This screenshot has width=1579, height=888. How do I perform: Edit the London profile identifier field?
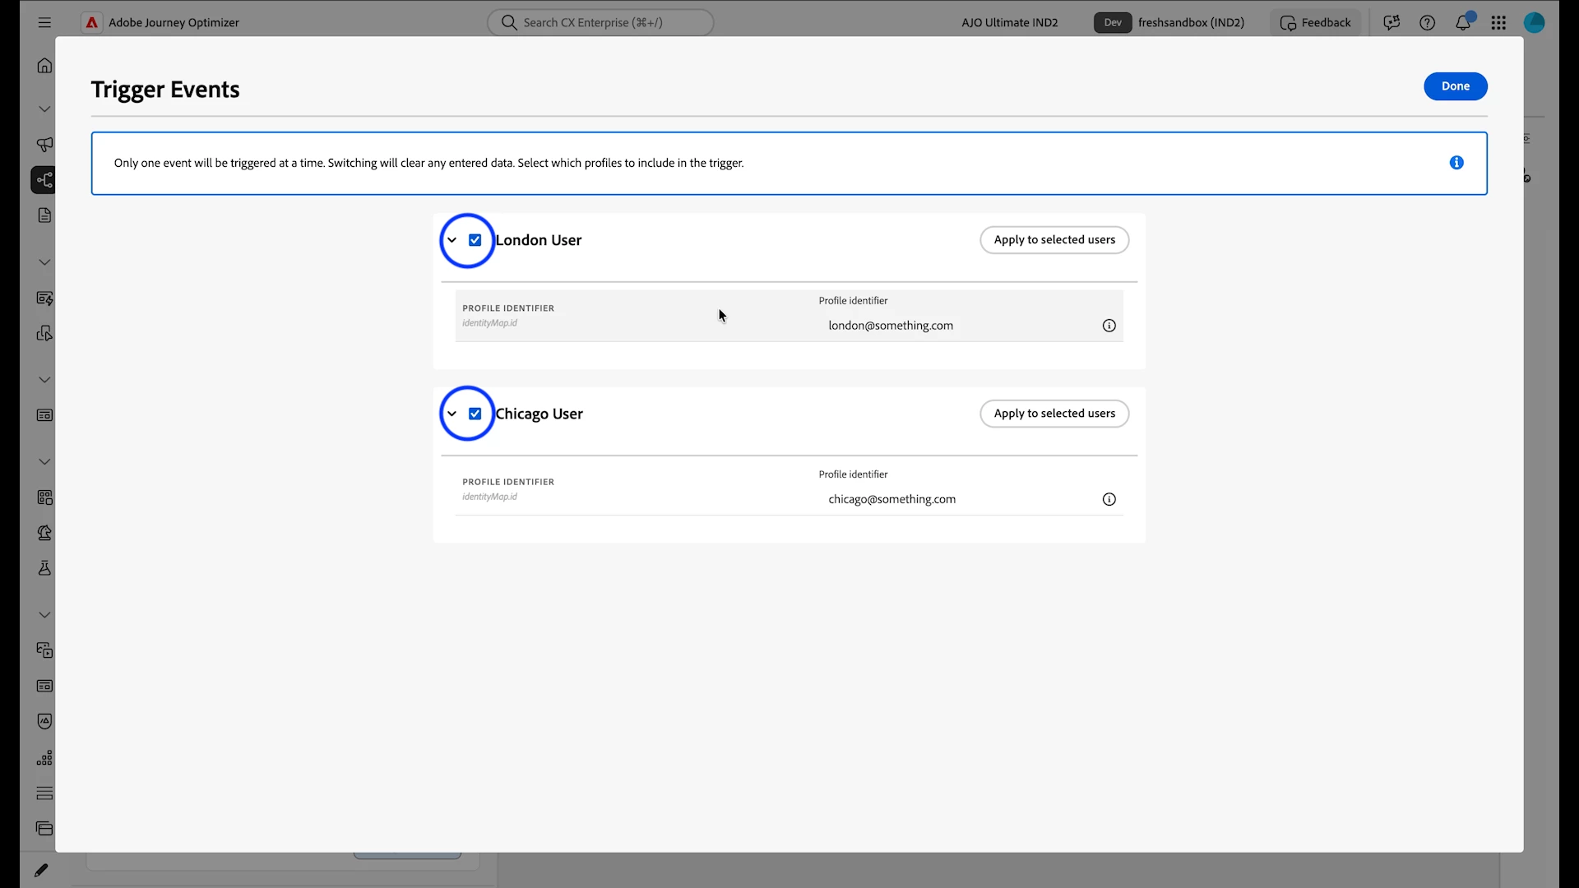958,326
